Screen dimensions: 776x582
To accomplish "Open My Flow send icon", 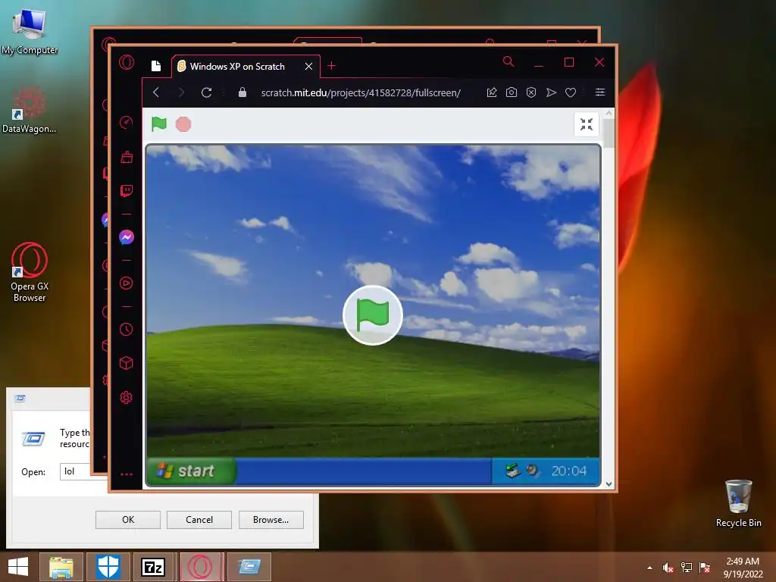I will tap(551, 92).
